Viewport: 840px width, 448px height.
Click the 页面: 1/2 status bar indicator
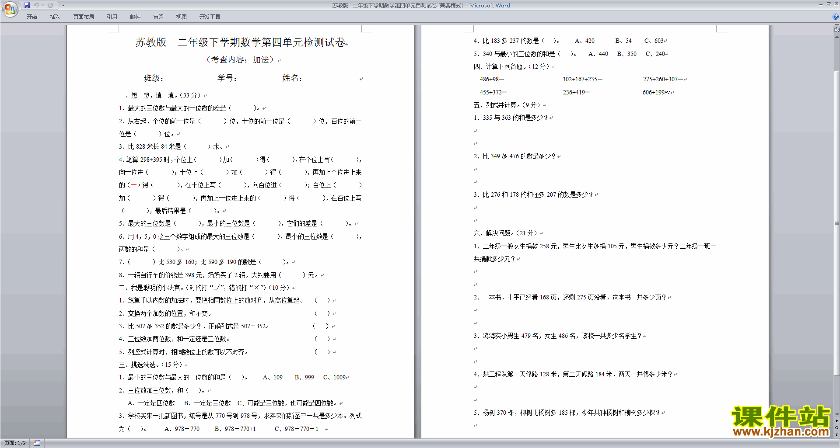(x=15, y=443)
